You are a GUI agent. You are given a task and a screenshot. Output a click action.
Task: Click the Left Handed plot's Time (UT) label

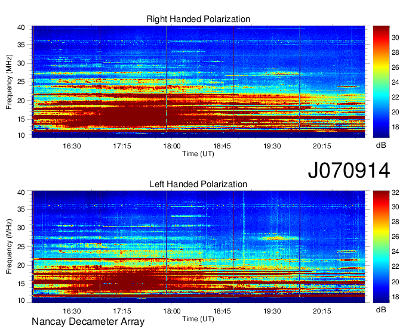pos(198,319)
